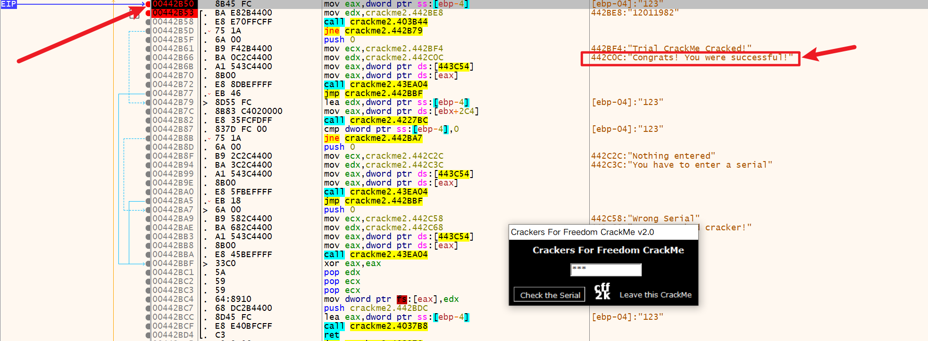This screenshot has height=341, width=928.
Task: Click the "ret" instruction
Action: point(332,335)
